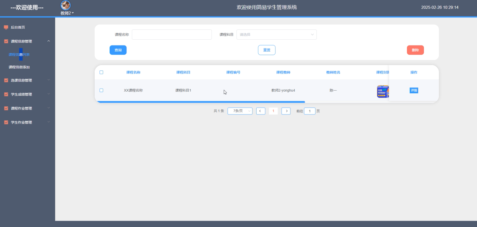Open the 教师2 user dropdown menu
Screen dimensions: 477x227
point(67,13)
